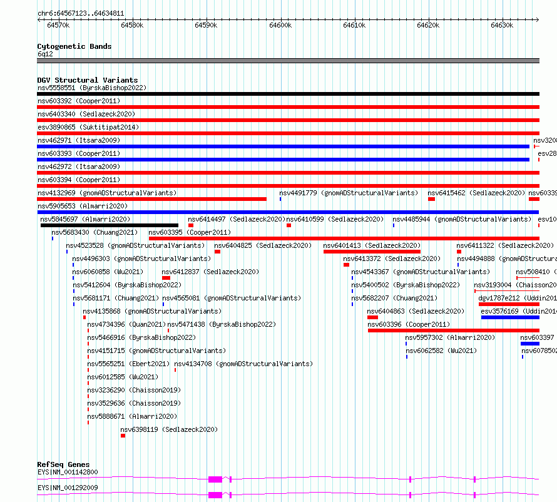Screen dimensions: 557x502
Task: Click the blue esv3576169 variant bar
Action: tap(510, 317)
